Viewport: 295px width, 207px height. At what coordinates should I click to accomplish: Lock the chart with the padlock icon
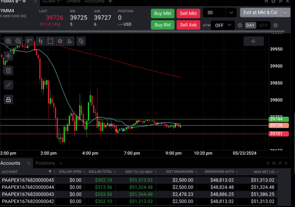(x=8, y=100)
